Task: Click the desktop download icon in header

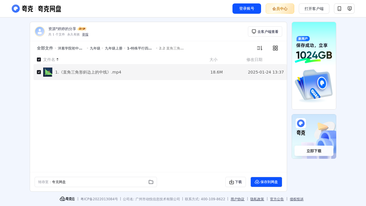Action: 349,9
